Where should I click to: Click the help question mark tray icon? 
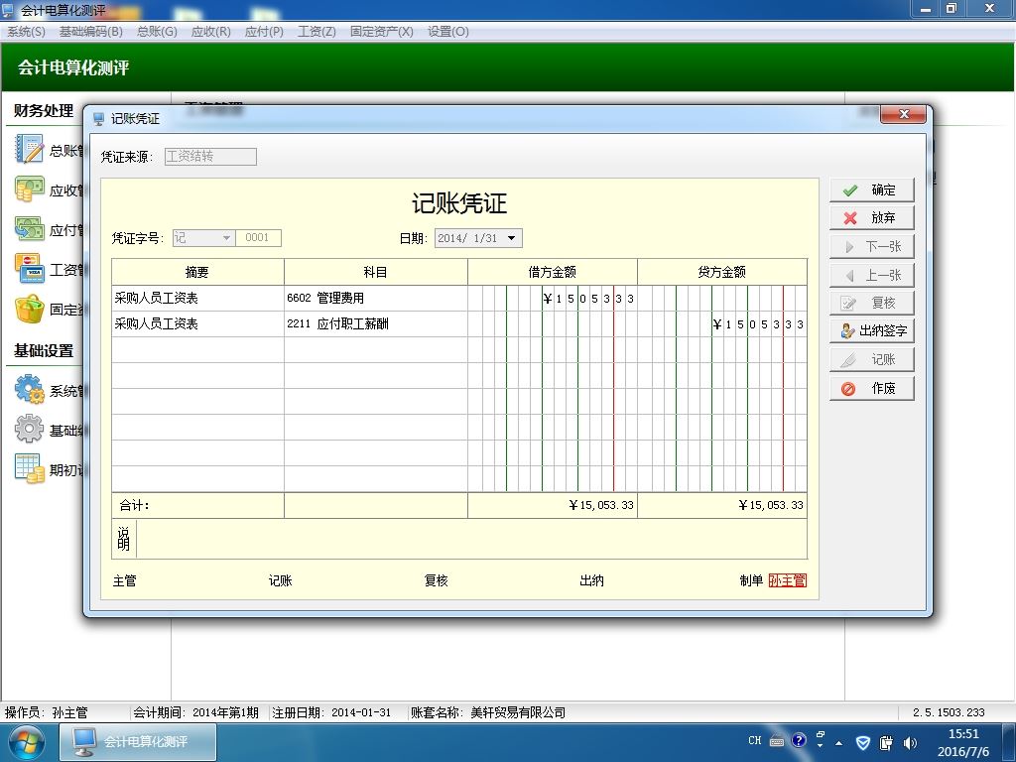799,740
